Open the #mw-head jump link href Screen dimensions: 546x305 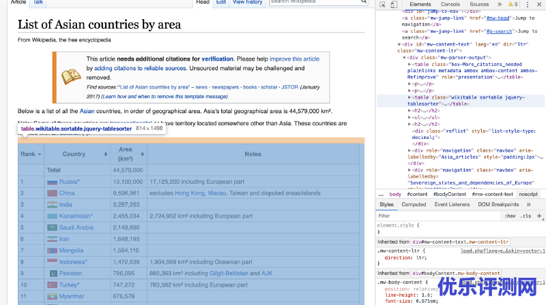tap(498, 18)
